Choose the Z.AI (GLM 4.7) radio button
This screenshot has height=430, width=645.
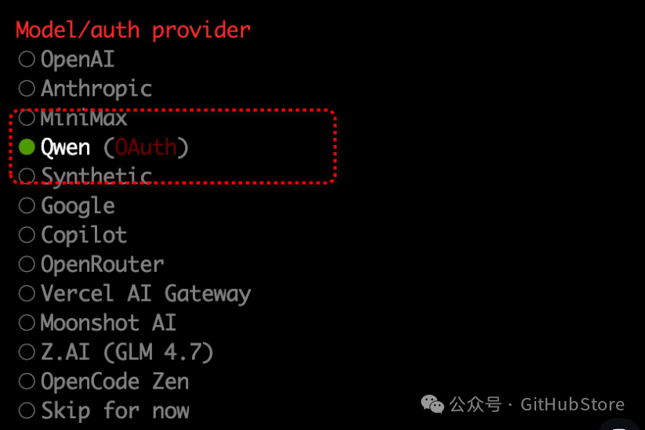coord(27,352)
